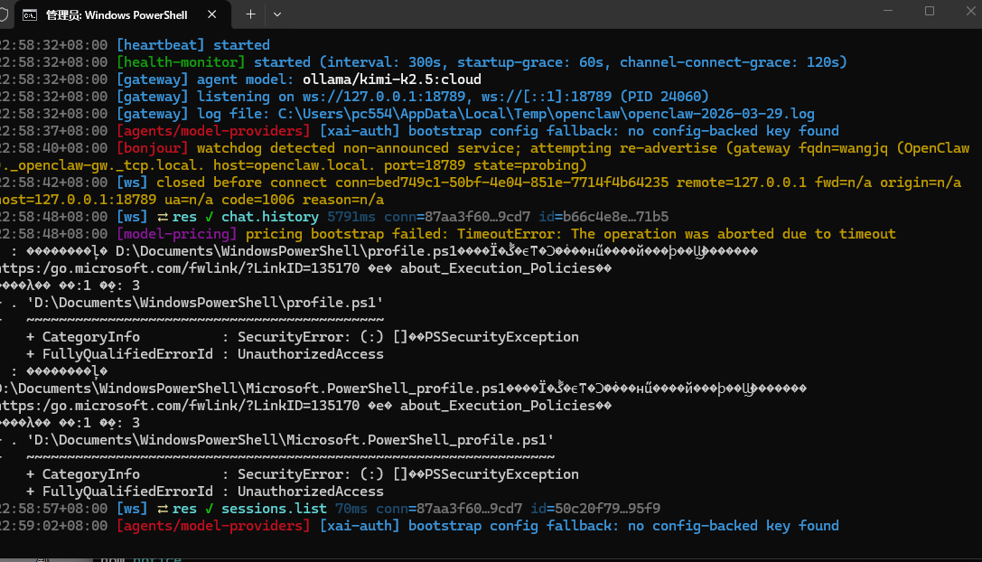The image size is (982, 562).
Task: Click the first go.microsoft.com fwlink URL
Action: [x=180, y=268]
